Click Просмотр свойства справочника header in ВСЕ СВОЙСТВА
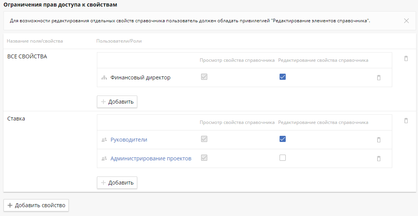The image size is (418, 216). point(237,60)
